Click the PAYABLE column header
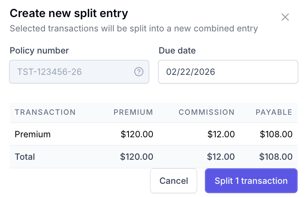 274,112
